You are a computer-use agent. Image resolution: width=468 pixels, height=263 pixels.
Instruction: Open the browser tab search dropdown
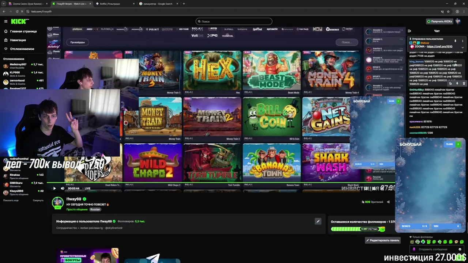coord(4,4)
